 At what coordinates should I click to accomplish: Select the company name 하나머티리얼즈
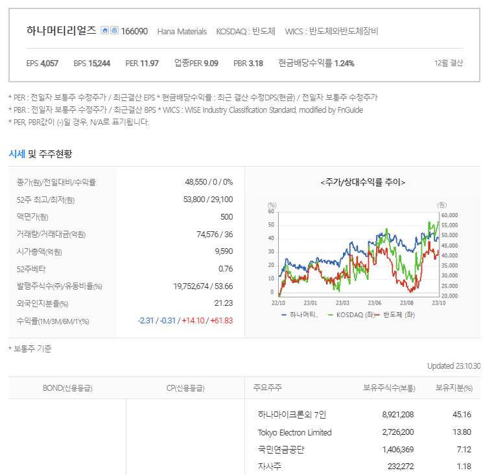62,30
